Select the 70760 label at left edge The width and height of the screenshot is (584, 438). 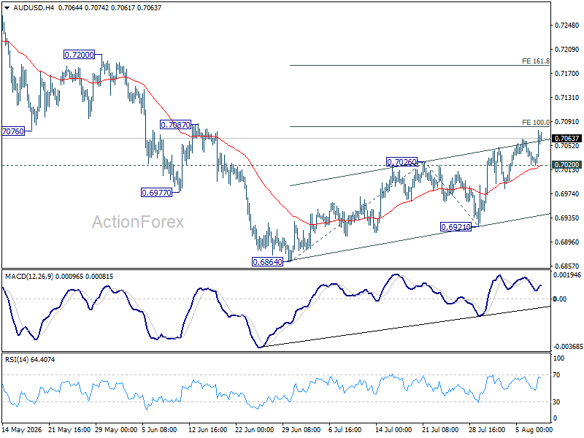click(x=13, y=131)
